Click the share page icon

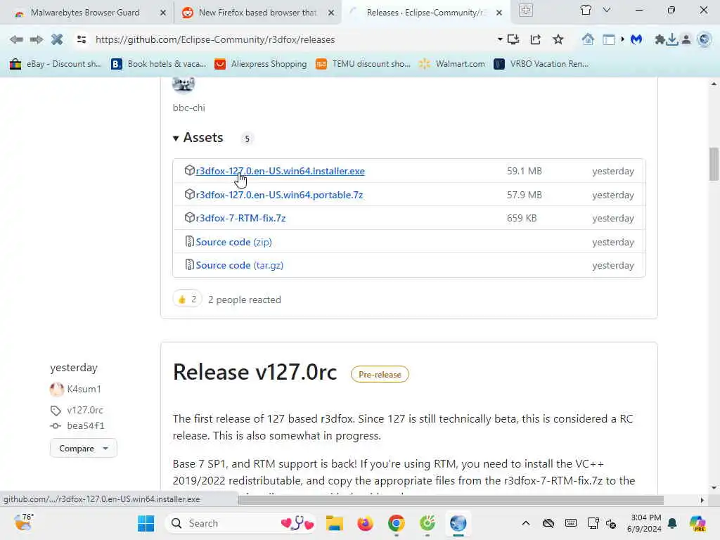tap(535, 39)
